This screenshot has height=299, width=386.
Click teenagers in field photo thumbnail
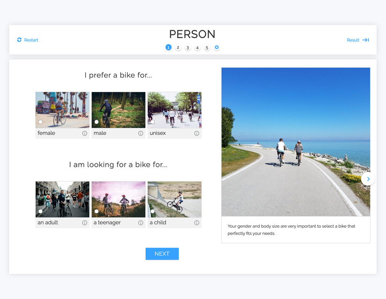(x=119, y=199)
